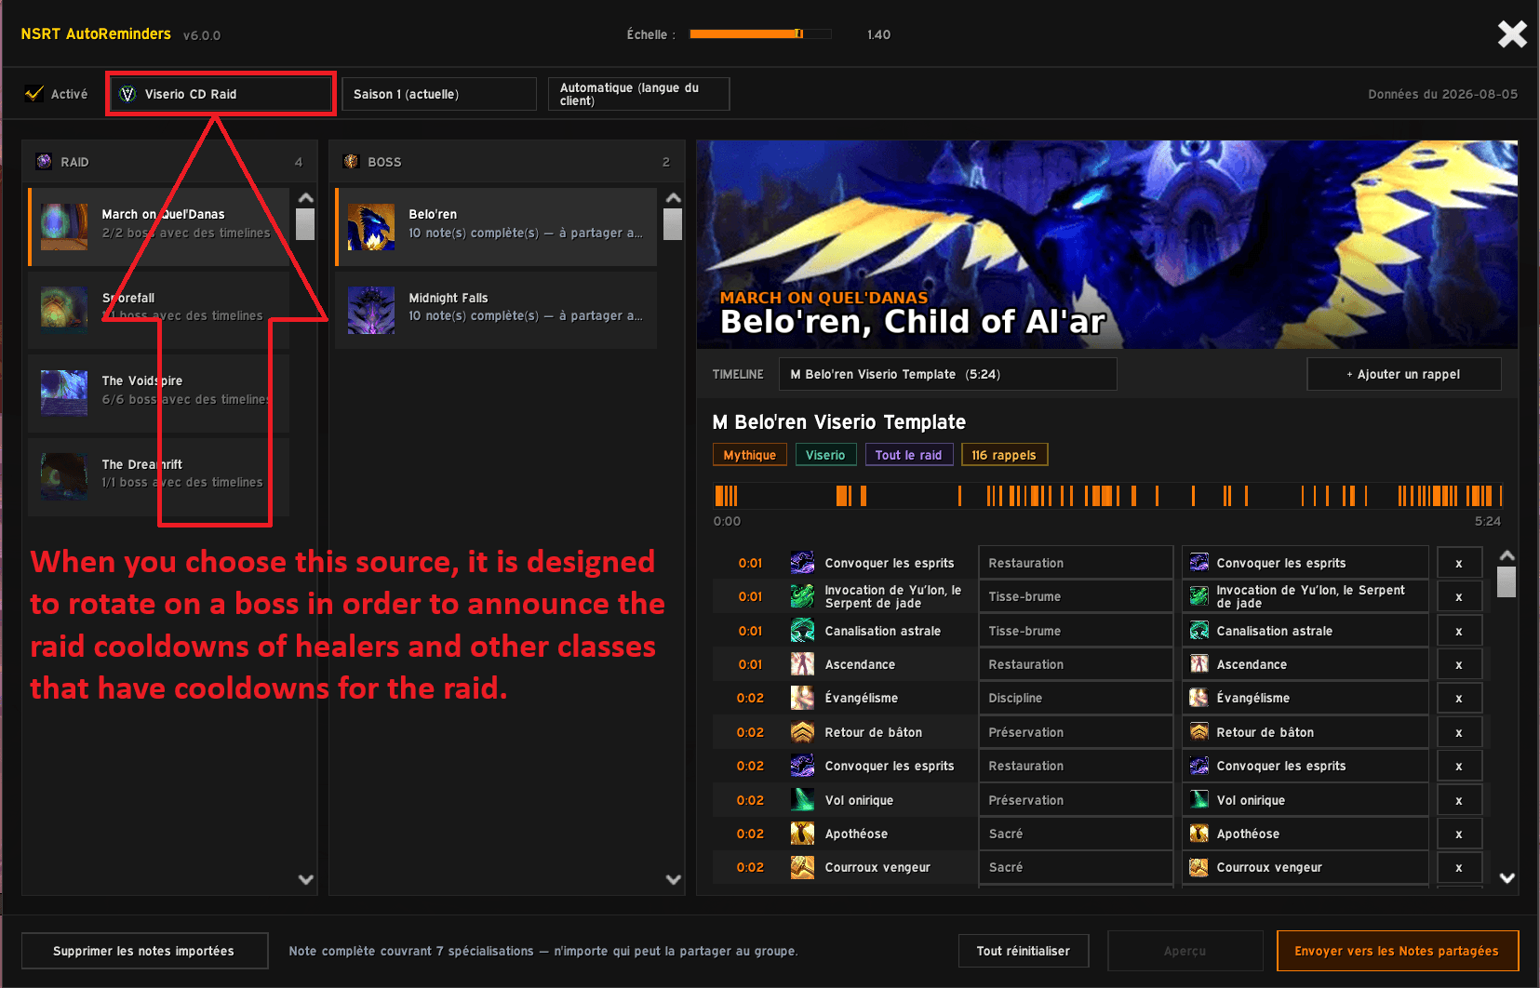Click the "Données du 2026-08-05" text

(1442, 94)
